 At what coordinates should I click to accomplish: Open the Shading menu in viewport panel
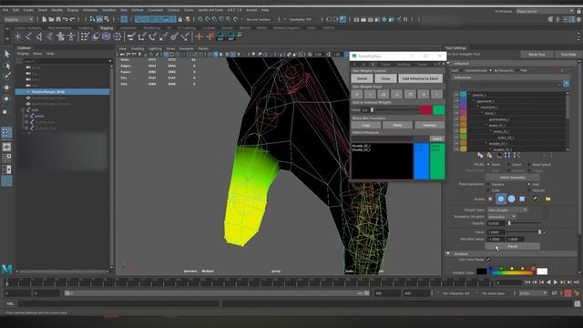click(x=138, y=48)
